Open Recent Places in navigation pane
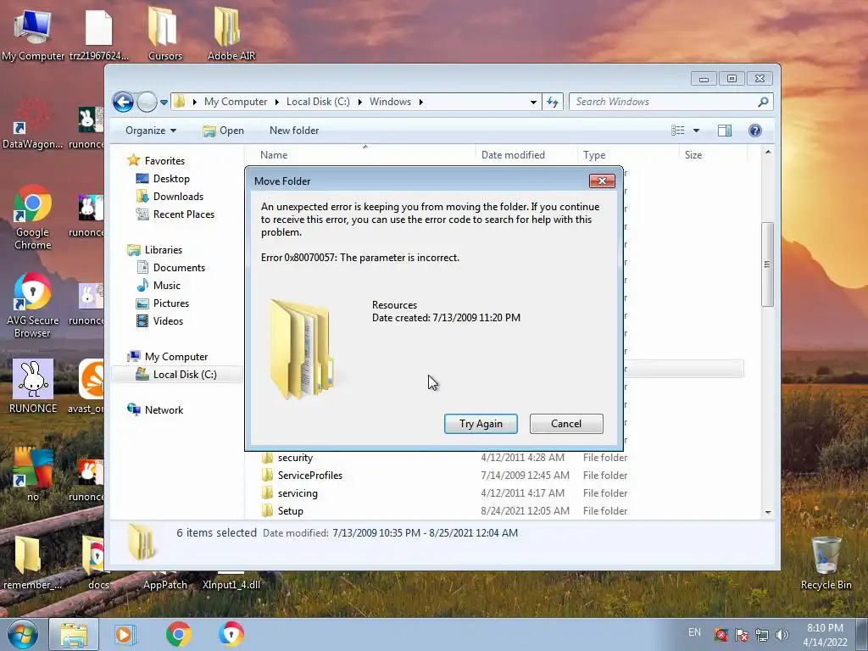The height and width of the screenshot is (651, 868). point(175,214)
